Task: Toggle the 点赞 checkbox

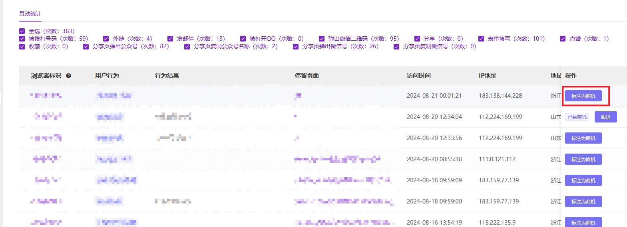Action: click(x=563, y=39)
